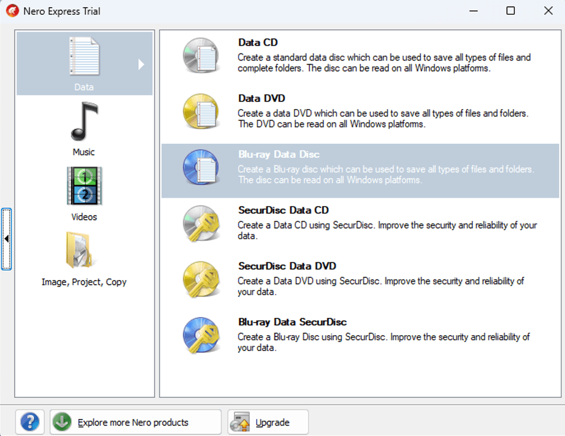Open the Help question mark button
This screenshot has width=565, height=436.
point(30,422)
